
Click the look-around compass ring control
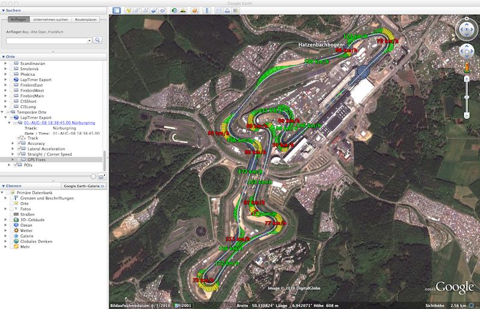point(467,29)
